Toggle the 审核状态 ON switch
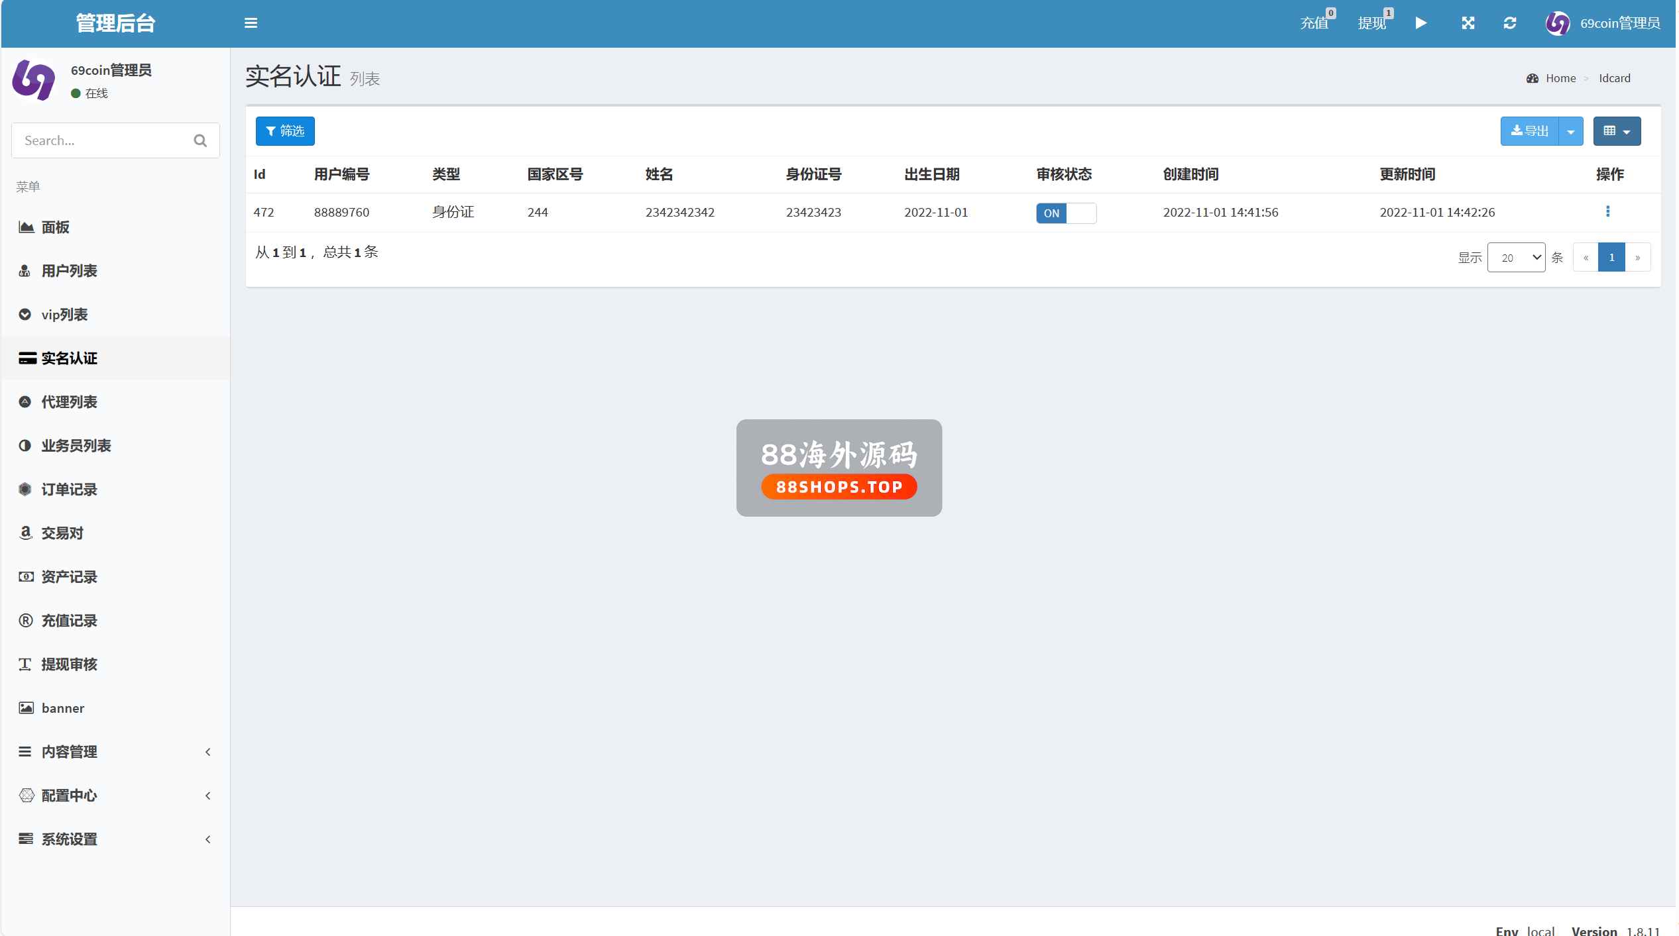Image resolution: width=1679 pixels, height=936 pixels. pyautogui.click(x=1066, y=213)
